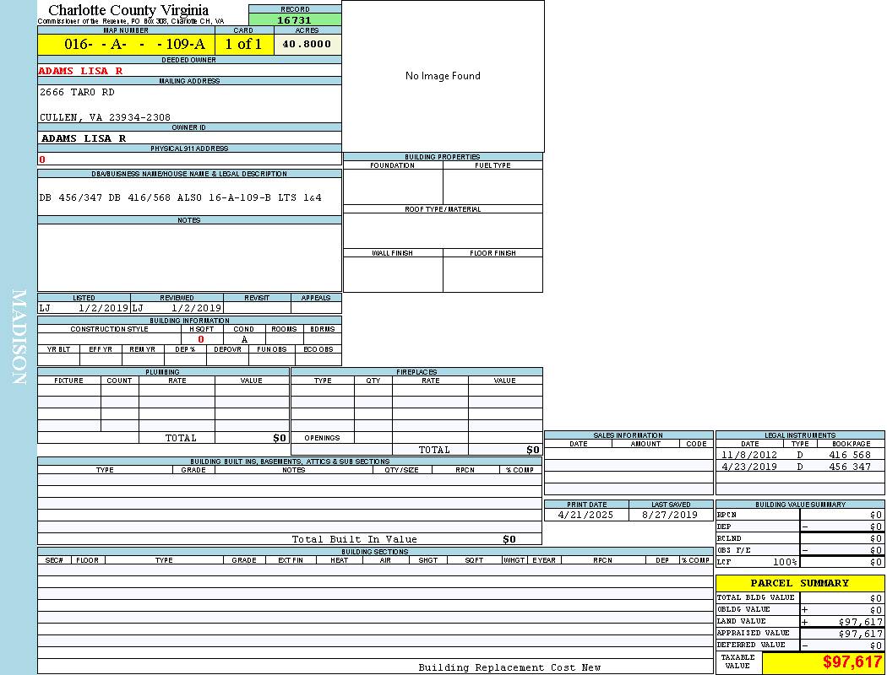The image size is (887, 675).
Task: Click the listed date 1/2/2019
Action: (103, 308)
